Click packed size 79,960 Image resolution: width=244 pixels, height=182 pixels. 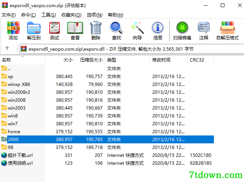(x=95, y=84)
